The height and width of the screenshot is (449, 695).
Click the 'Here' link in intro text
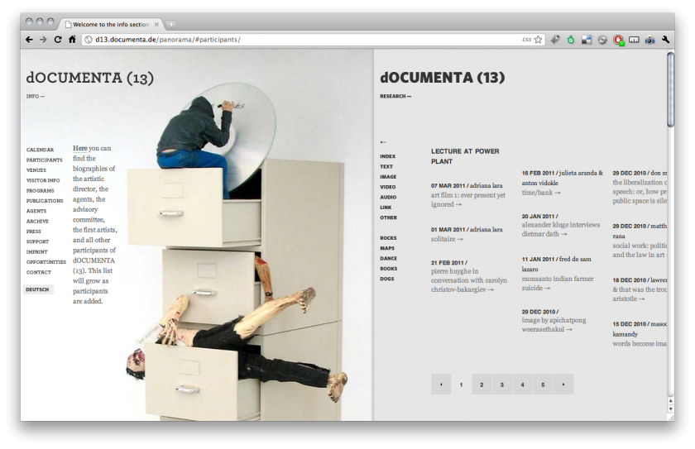(79, 148)
